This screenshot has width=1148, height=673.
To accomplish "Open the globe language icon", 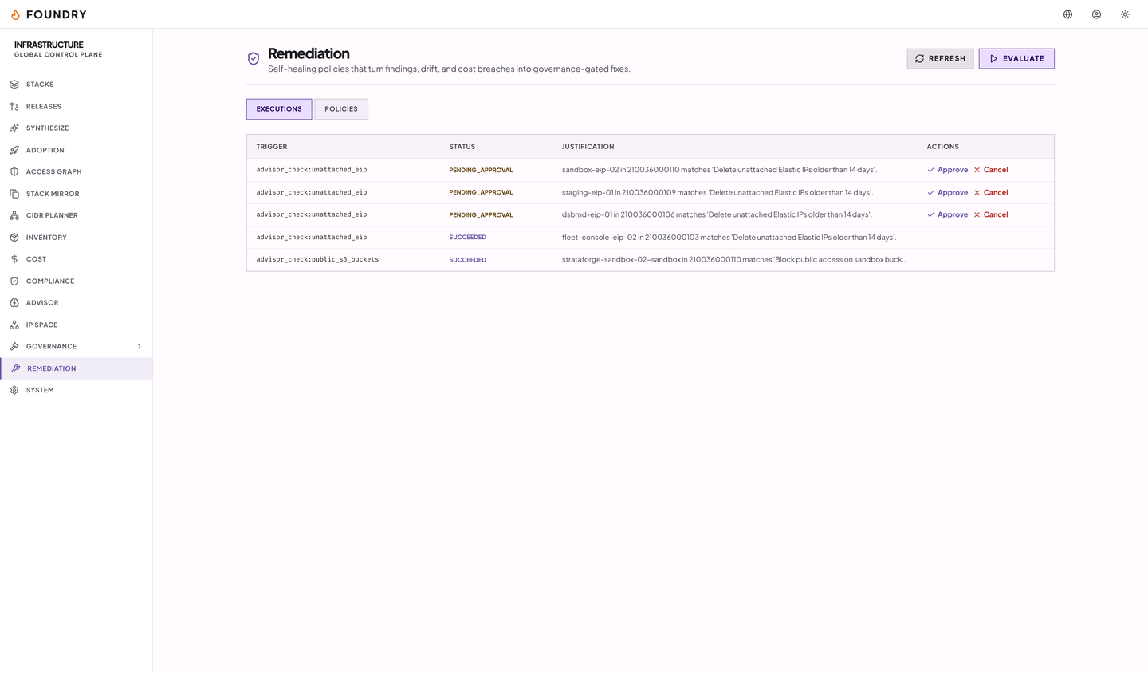I will (1068, 14).
